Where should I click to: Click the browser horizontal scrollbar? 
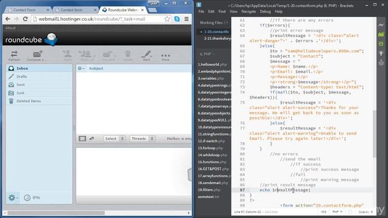tap(56, 213)
